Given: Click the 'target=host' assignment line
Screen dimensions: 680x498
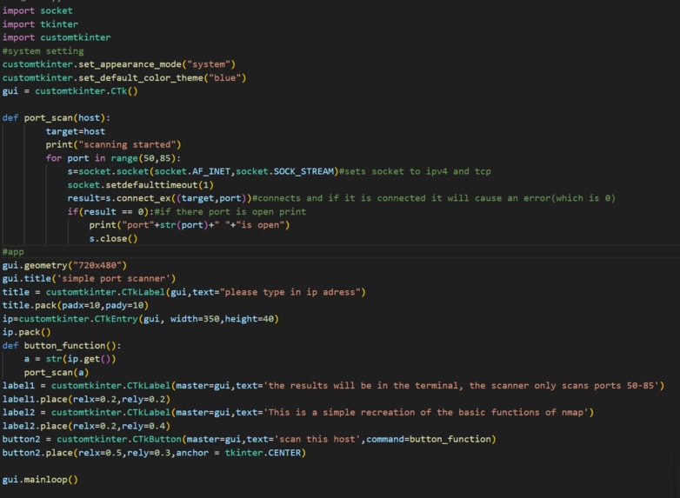Looking at the screenshot, I should pos(76,131).
